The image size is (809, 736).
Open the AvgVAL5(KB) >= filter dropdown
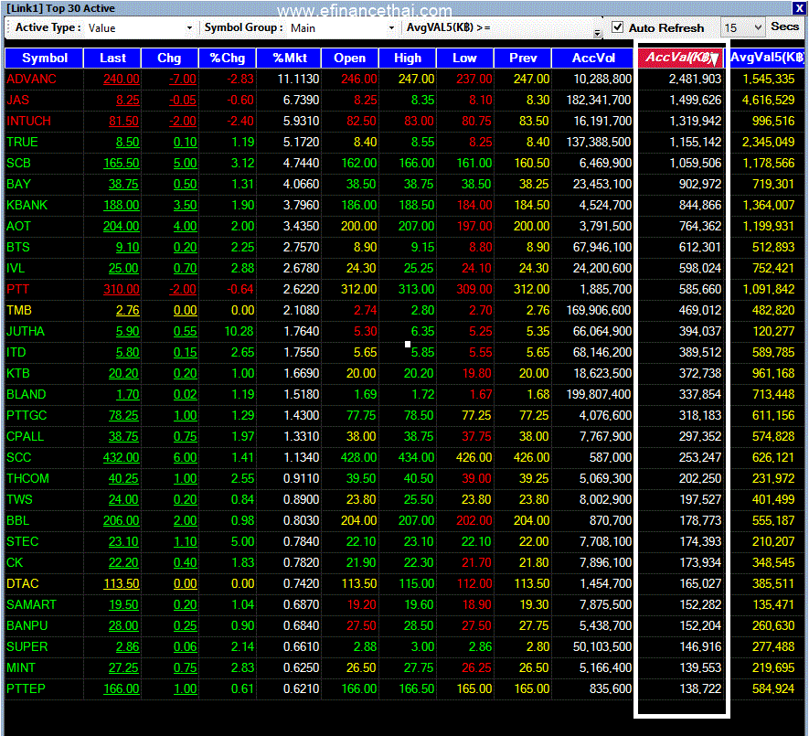598,33
